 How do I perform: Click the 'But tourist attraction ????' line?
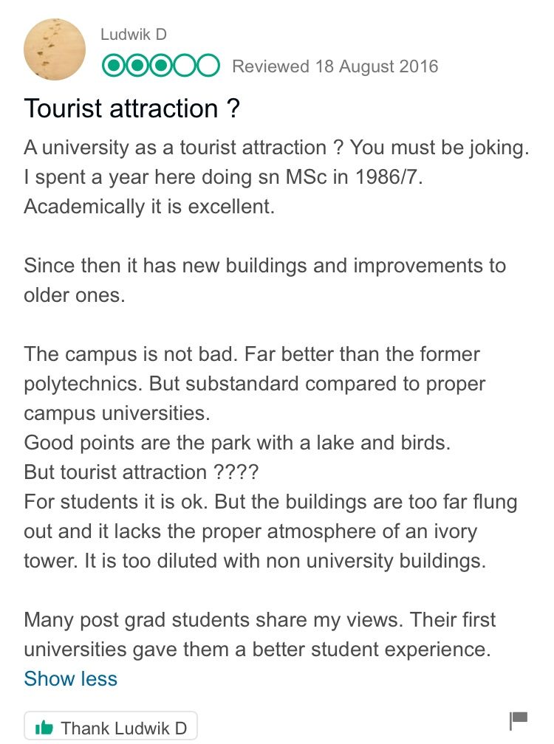tap(141, 472)
